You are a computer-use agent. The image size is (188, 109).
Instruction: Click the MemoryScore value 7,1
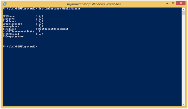tap(41, 26)
